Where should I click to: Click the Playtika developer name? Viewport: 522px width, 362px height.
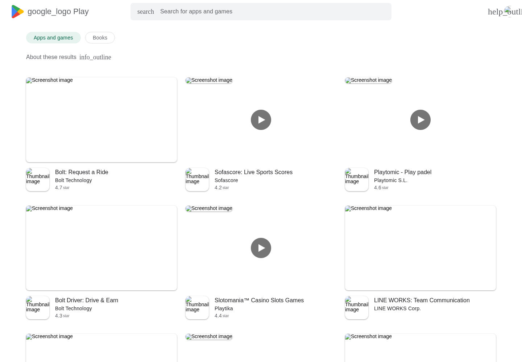tap(224, 308)
